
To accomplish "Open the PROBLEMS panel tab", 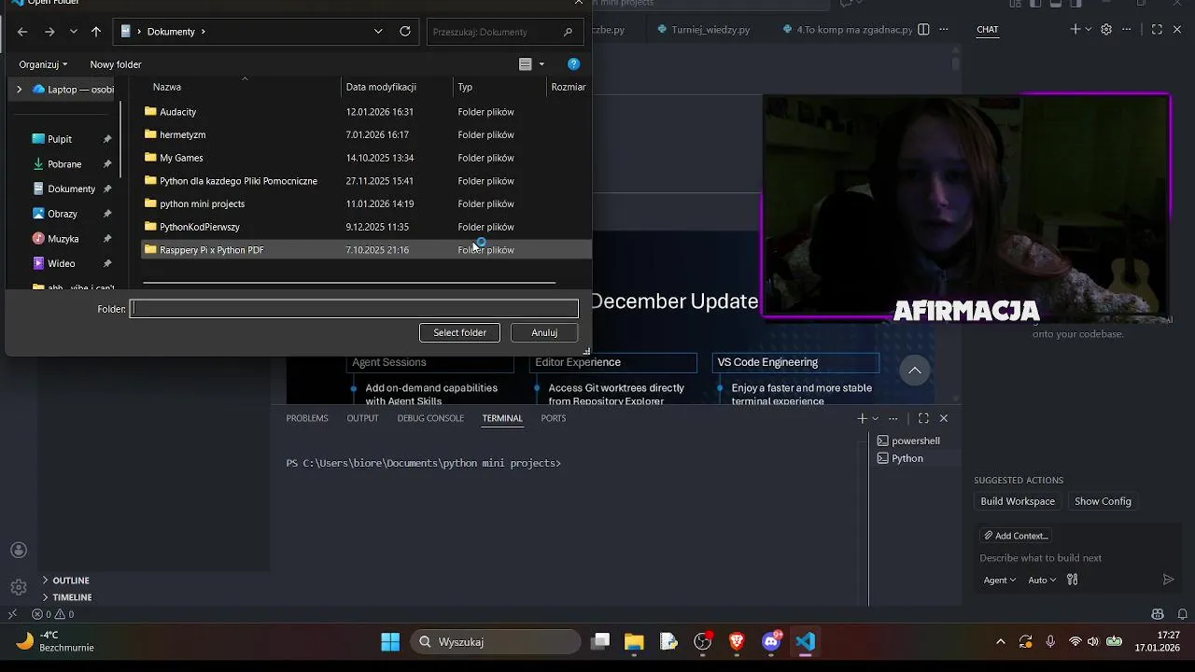I will pyautogui.click(x=307, y=418).
